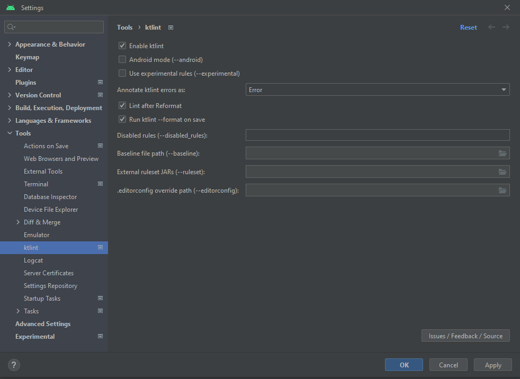
Task: Expand the Editor section
Action: [x=10, y=70]
